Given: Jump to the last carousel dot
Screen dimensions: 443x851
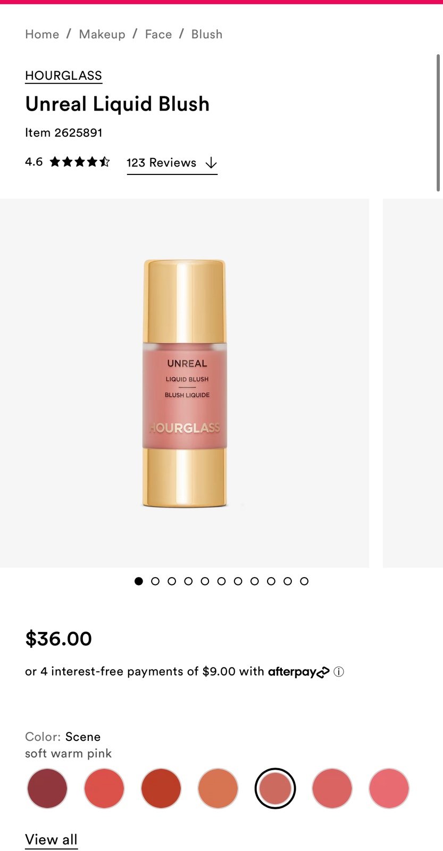Looking at the screenshot, I should click(x=304, y=581).
